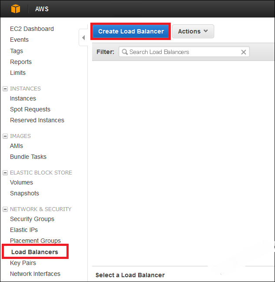This screenshot has height=282, width=275.
Task: Collapse the ELASTIC BLOCK STORE section
Action: click(5, 173)
